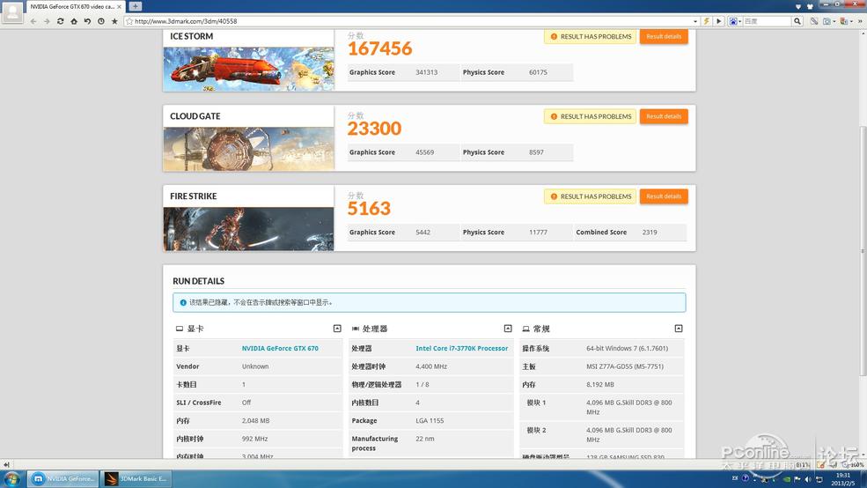
Task: Click the undo closed tab icon
Action: click(87, 21)
